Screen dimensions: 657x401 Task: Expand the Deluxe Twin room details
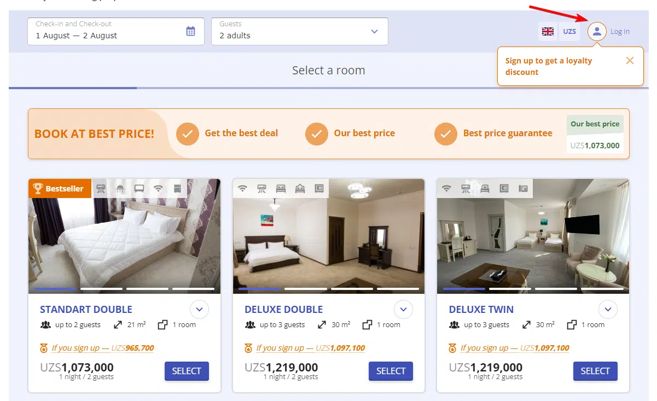pyautogui.click(x=608, y=310)
